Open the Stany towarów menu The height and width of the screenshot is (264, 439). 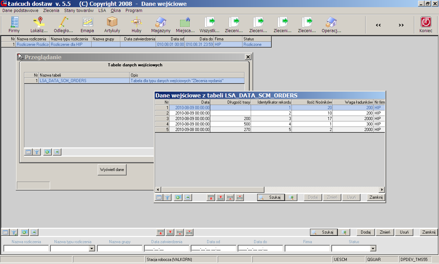pos(79,11)
